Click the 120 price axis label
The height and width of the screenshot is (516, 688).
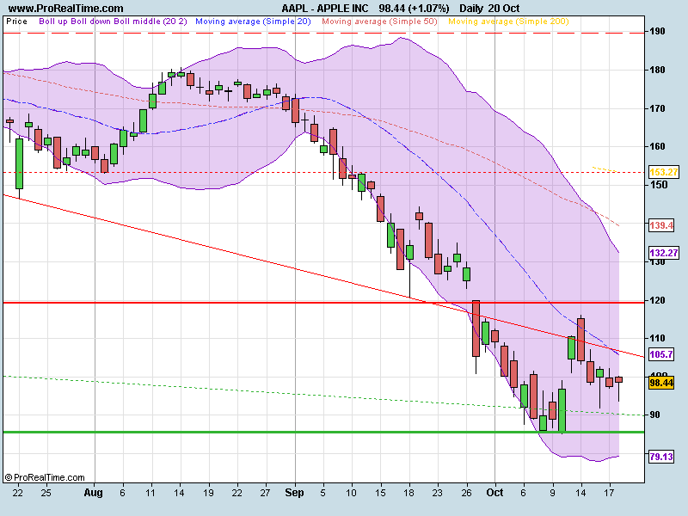coord(657,300)
